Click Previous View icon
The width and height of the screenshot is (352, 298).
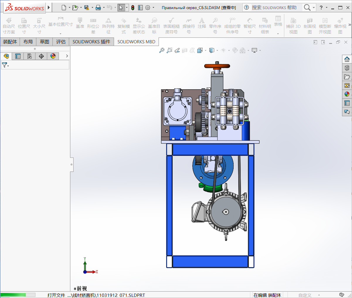[x=177, y=50]
